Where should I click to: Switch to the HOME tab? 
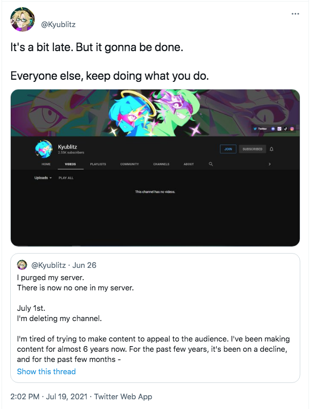tap(46, 164)
